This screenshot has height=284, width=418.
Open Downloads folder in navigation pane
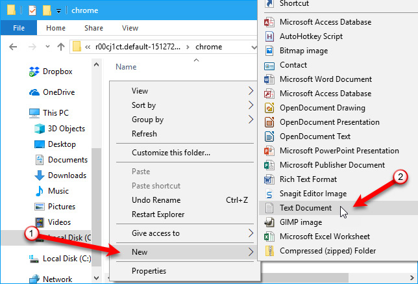click(x=67, y=175)
